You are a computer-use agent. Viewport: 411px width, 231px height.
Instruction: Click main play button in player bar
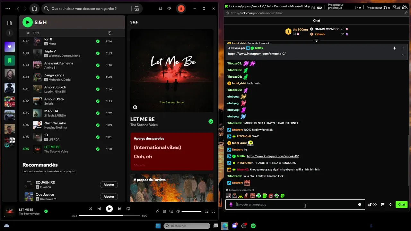tap(109, 209)
